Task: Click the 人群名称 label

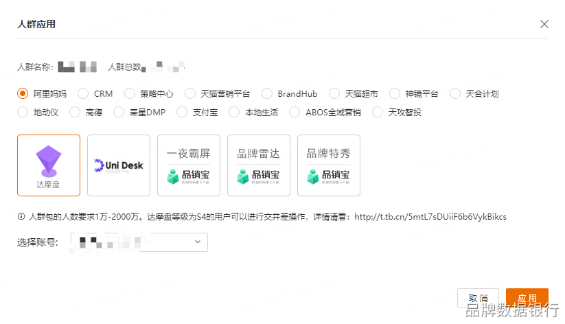Action: (35, 67)
